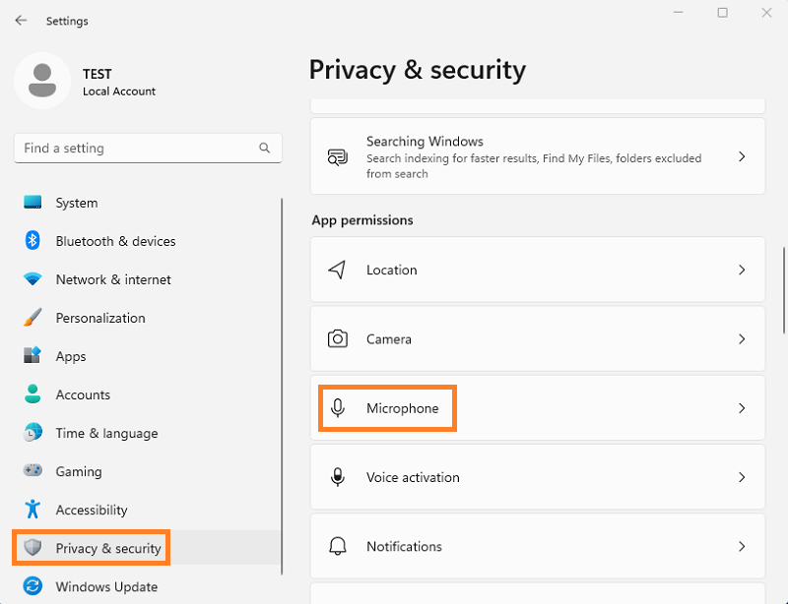Image resolution: width=788 pixels, height=604 pixels.
Task: Click the magnifier icon in search box
Action: point(264,148)
